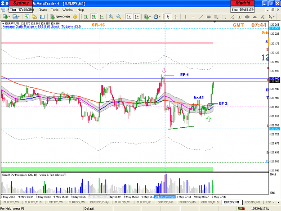The height and width of the screenshot is (211, 281).
Task: Switch to the GBPUSD,M15 chart tab
Action: click(x=210, y=202)
